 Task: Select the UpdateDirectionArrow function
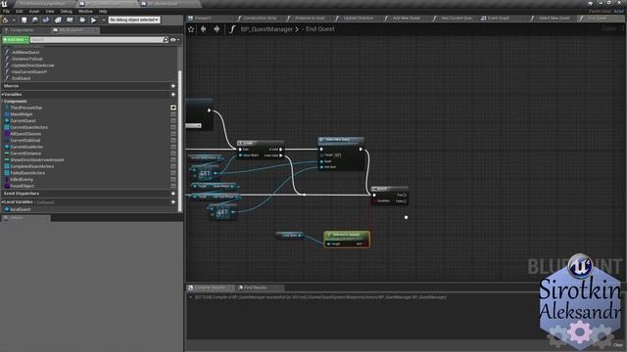(x=32, y=66)
